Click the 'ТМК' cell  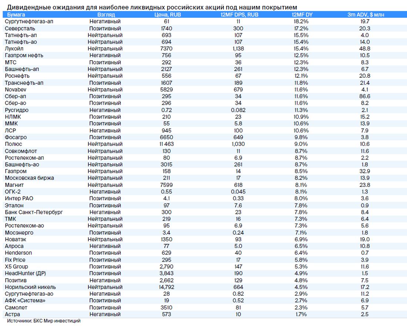coord(10,219)
